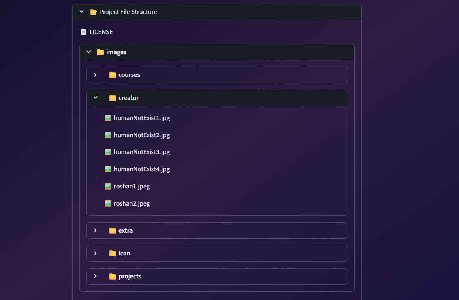Click the extra folder icon
Image resolution: width=459 pixels, height=300 pixels.
coord(113,230)
